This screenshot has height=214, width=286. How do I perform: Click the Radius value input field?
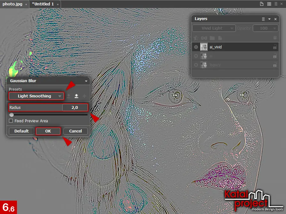click(x=75, y=108)
